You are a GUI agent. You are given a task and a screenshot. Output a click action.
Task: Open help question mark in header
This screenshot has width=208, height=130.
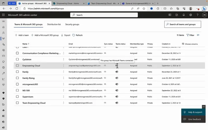point(198,15)
